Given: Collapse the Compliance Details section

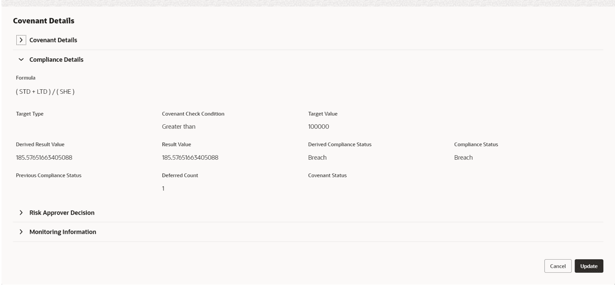Looking at the screenshot, I should tap(21, 59).
